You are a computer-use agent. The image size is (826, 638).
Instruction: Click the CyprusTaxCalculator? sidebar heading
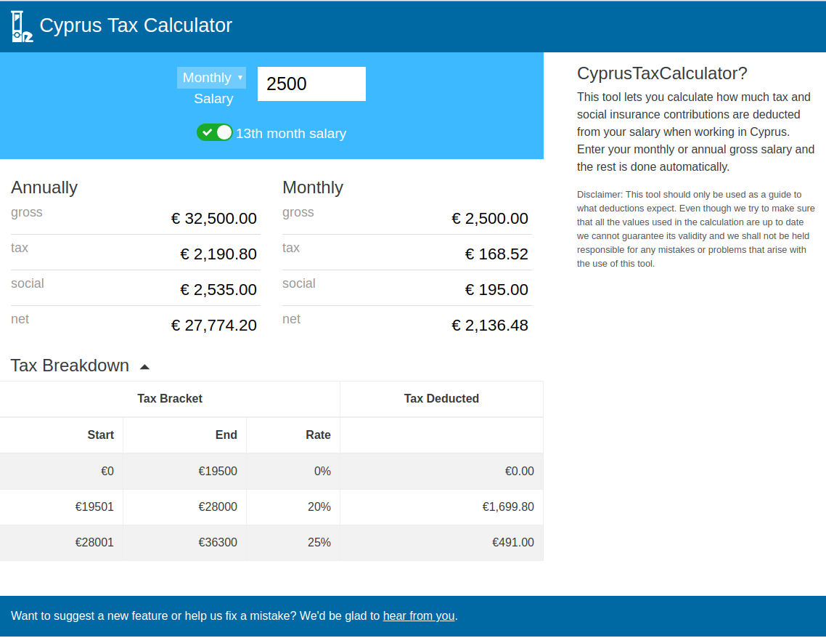[x=662, y=73]
